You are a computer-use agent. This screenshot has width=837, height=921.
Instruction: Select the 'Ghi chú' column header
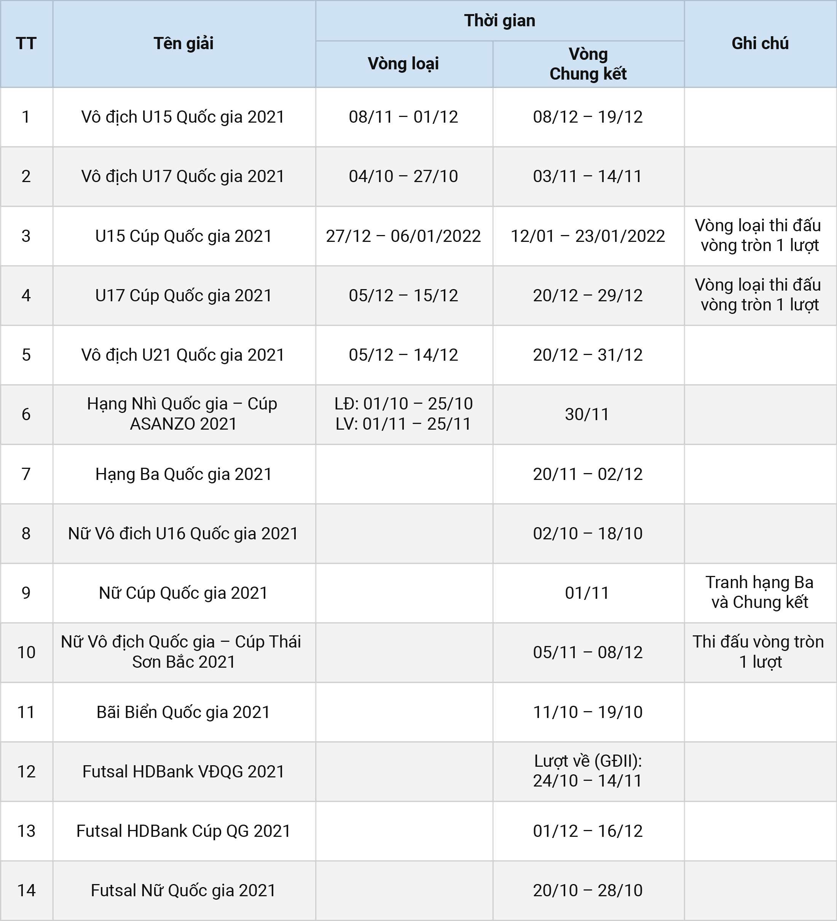760,43
